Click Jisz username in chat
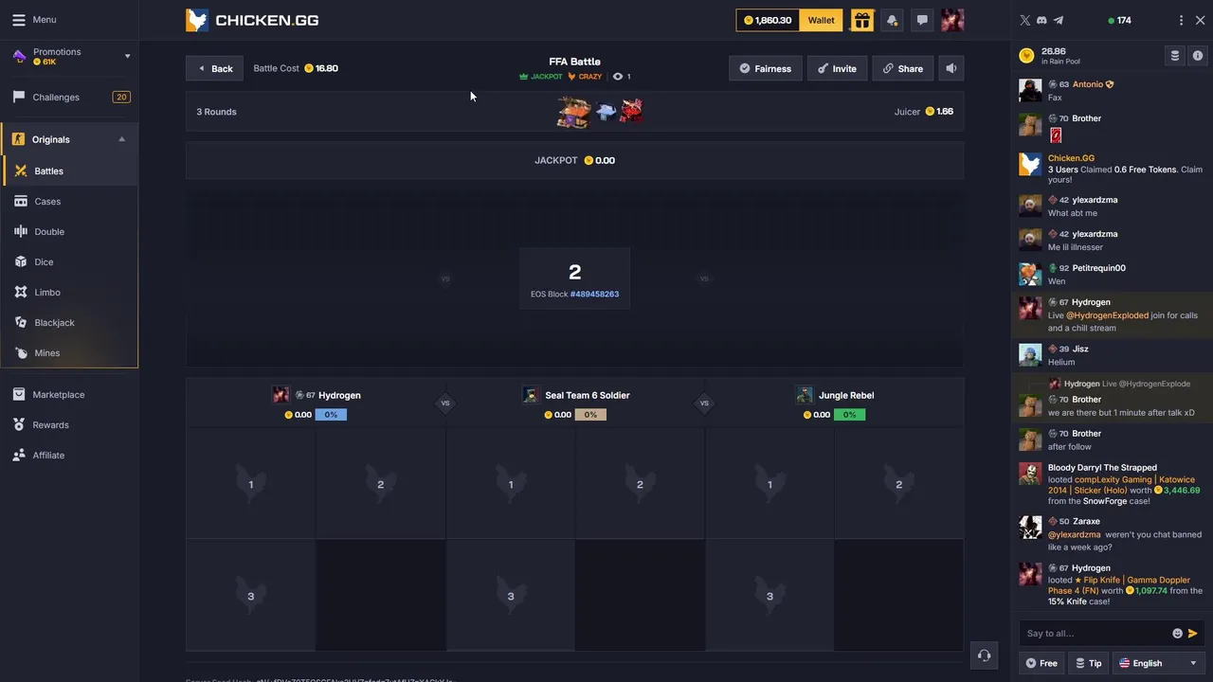 pyautogui.click(x=1080, y=350)
